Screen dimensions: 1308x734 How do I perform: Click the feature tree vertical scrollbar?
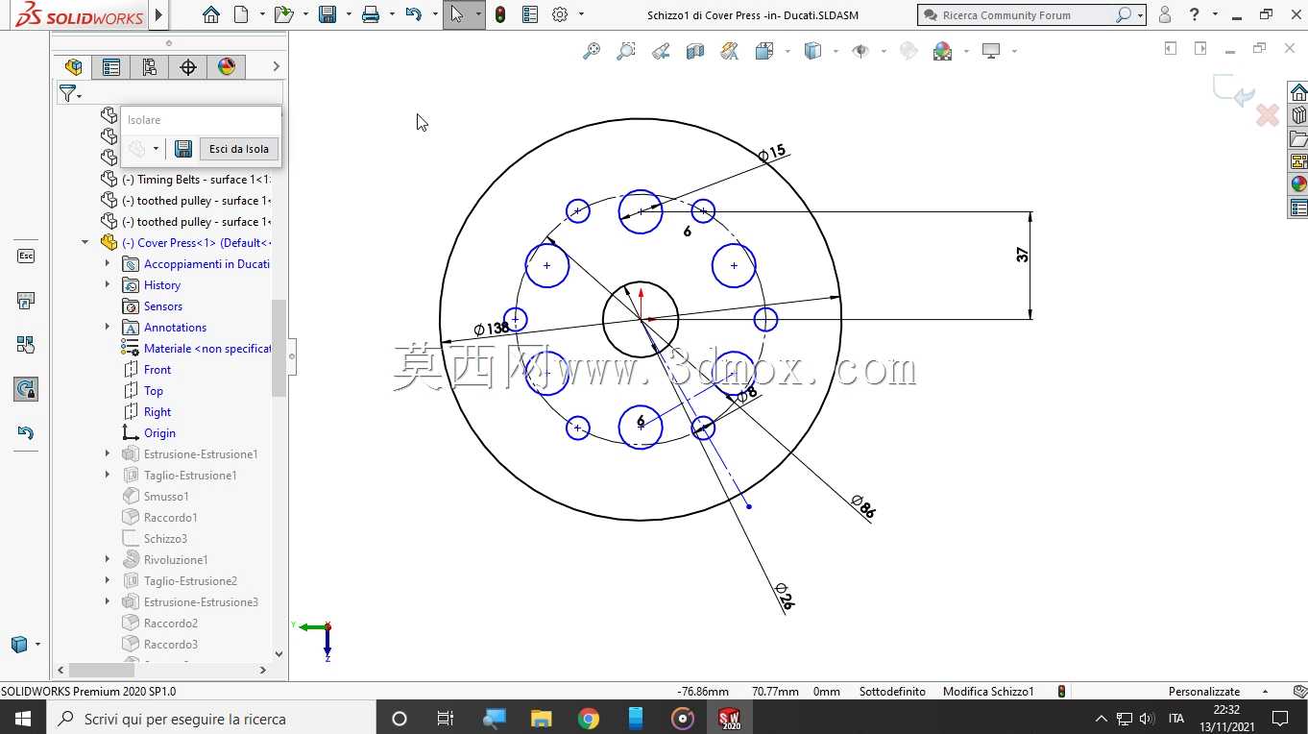point(279,348)
